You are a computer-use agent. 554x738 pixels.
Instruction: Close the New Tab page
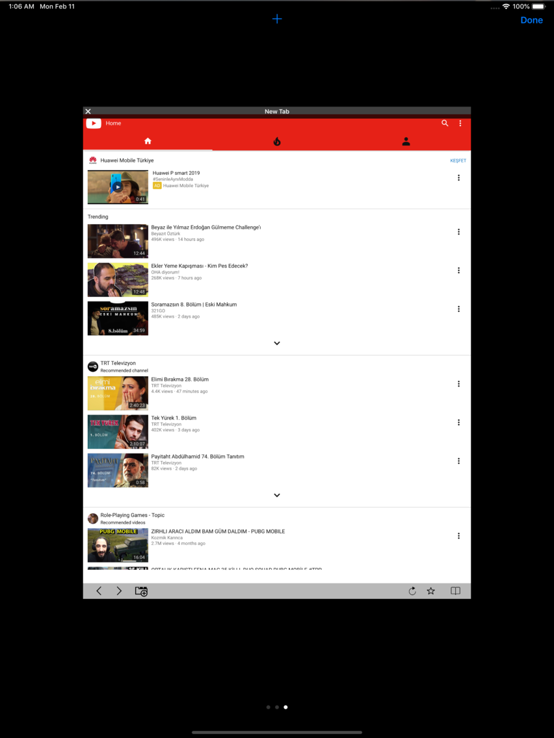[88, 111]
